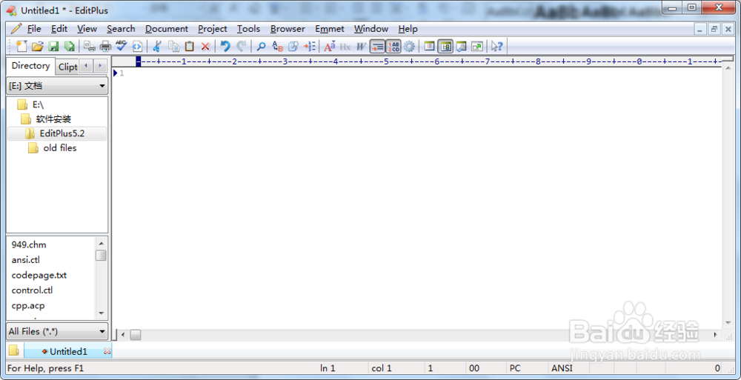
Task: Click the Find magnifier icon
Action: 262,47
